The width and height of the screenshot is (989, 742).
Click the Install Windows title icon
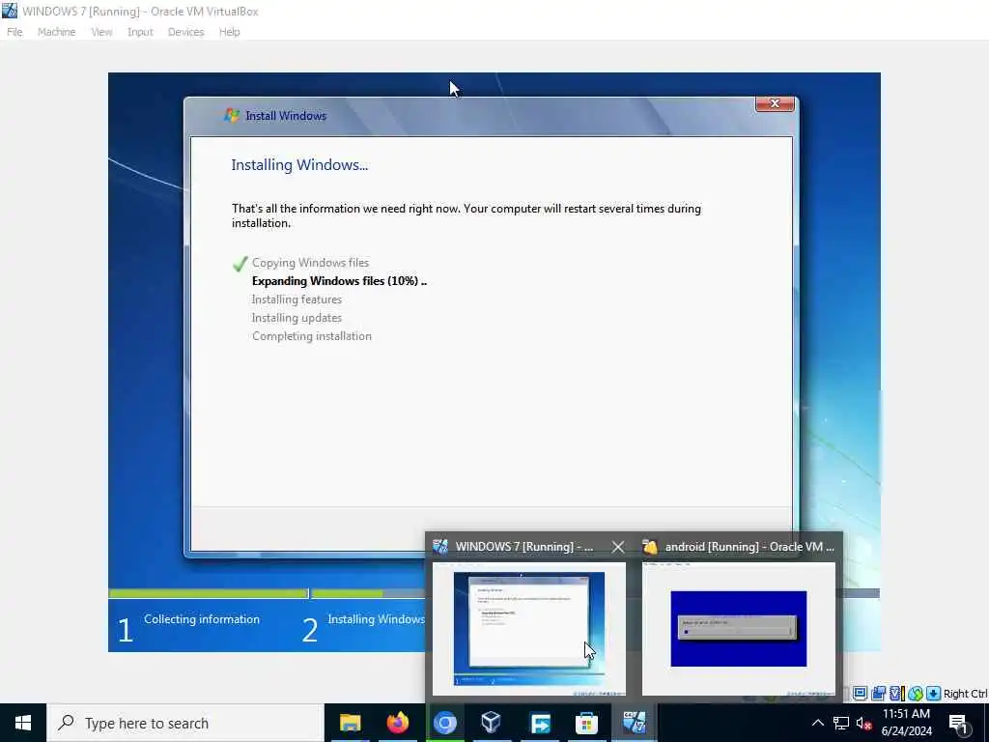point(232,116)
